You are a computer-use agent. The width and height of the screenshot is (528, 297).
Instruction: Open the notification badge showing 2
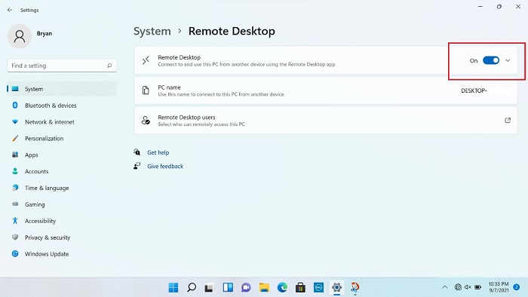click(x=516, y=287)
